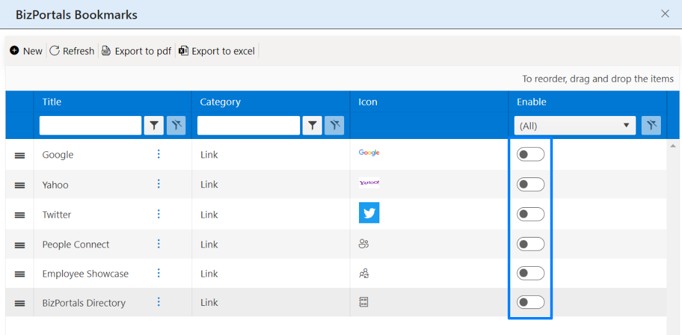
Task: Click the Refresh icon in toolbar
Action: pyautogui.click(x=55, y=50)
